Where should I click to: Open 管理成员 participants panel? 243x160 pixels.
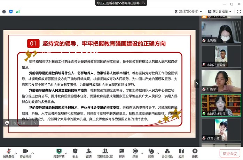pyautogui.click(x=105, y=153)
